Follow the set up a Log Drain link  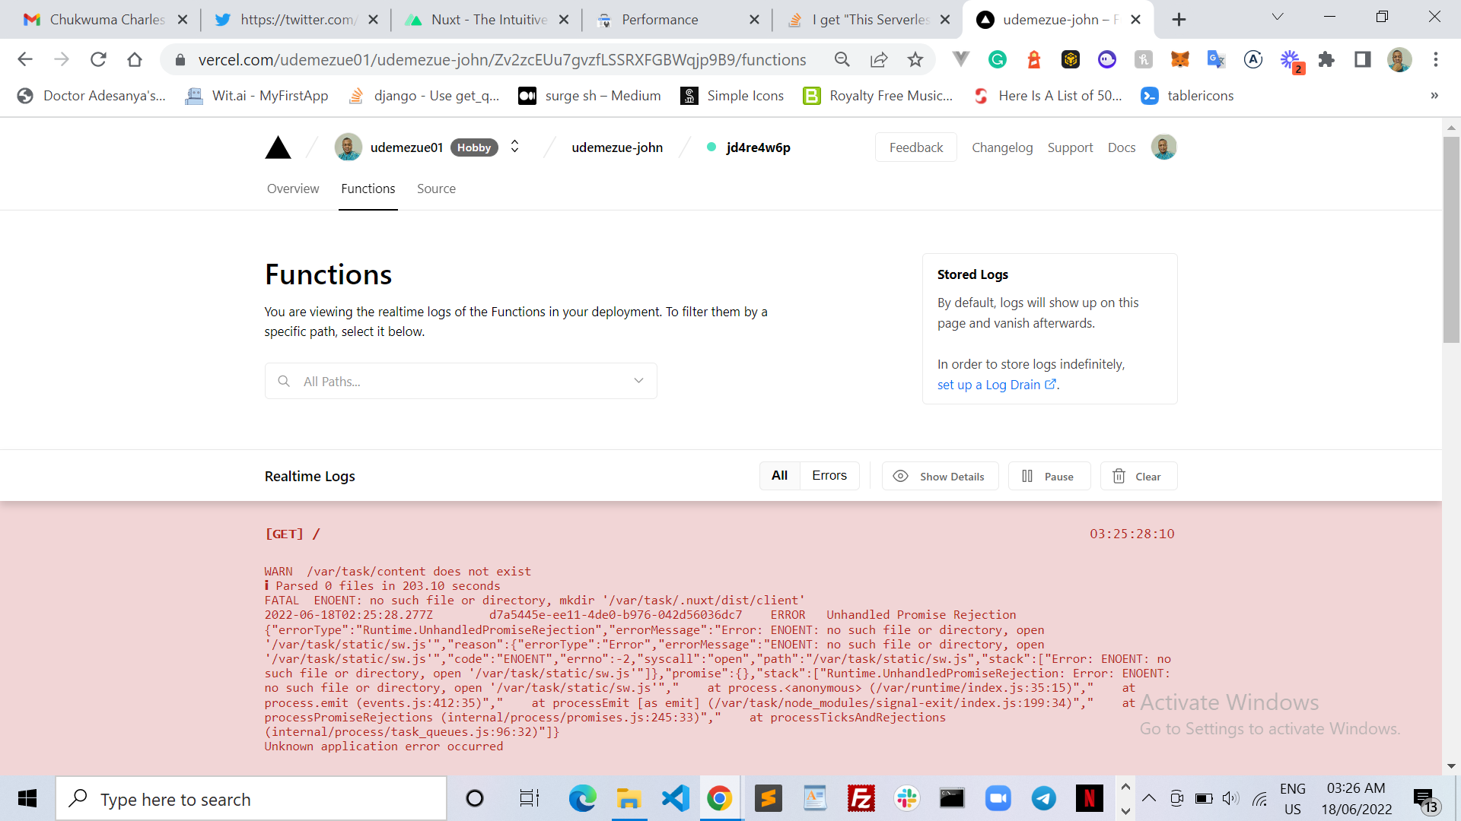pyautogui.click(x=989, y=385)
